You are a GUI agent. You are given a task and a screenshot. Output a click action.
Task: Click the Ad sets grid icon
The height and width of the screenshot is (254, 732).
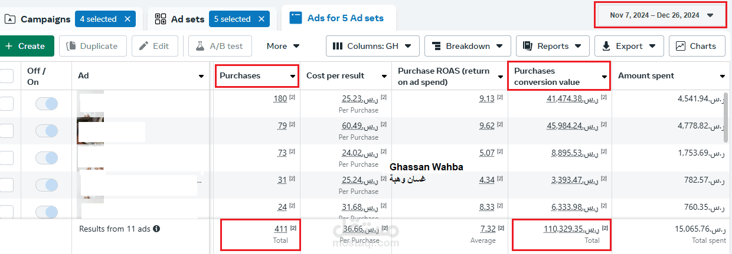pyautogui.click(x=161, y=19)
